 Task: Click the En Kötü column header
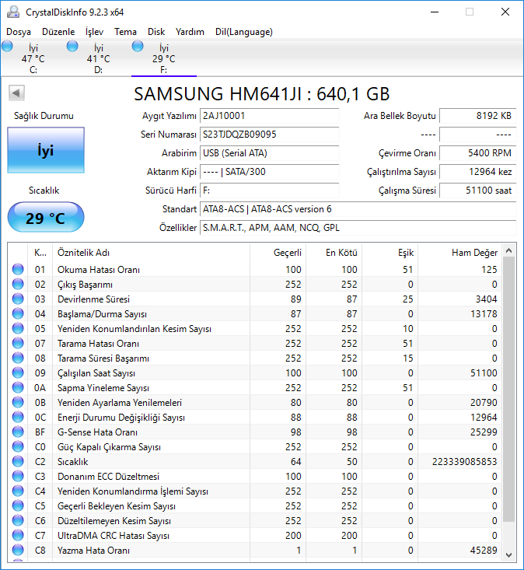[x=334, y=253]
